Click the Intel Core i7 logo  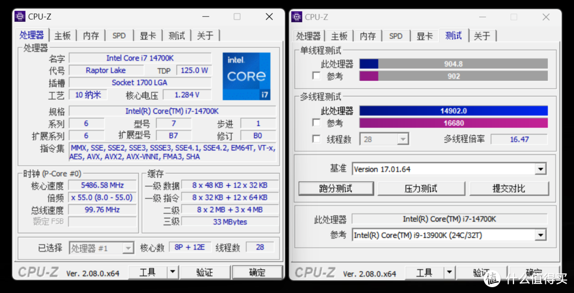(247, 76)
